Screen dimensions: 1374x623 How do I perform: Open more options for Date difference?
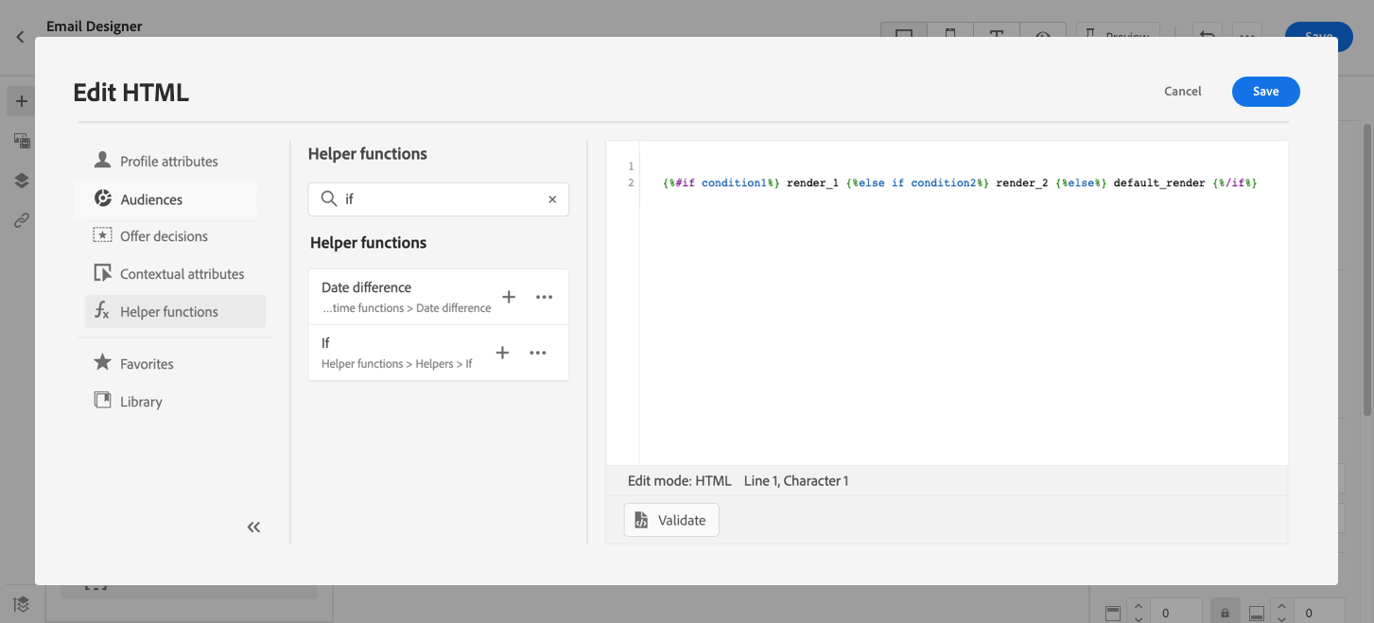tap(544, 297)
